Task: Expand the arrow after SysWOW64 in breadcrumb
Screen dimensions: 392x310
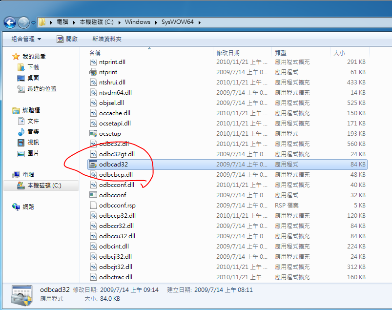Action: [200, 22]
